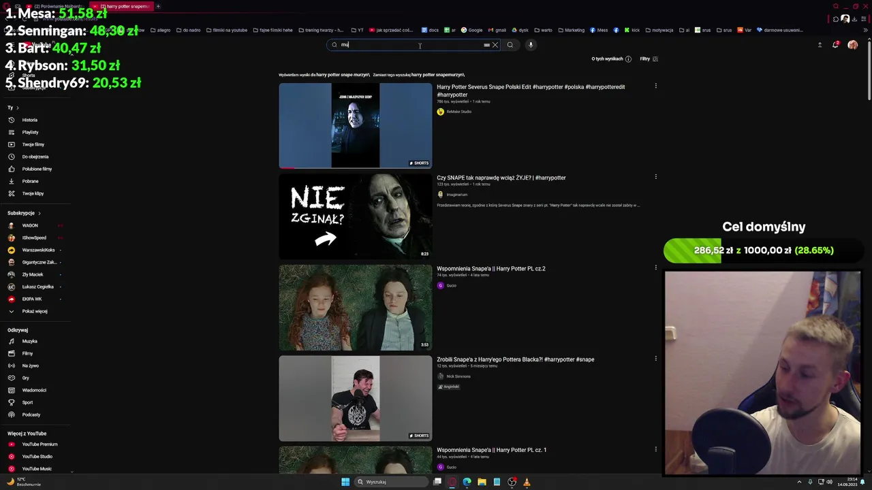872x490 pixels.
Task: Play Wspomnienia Snape'a cz.2 thumbnail
Action: [x=355, y=307]
